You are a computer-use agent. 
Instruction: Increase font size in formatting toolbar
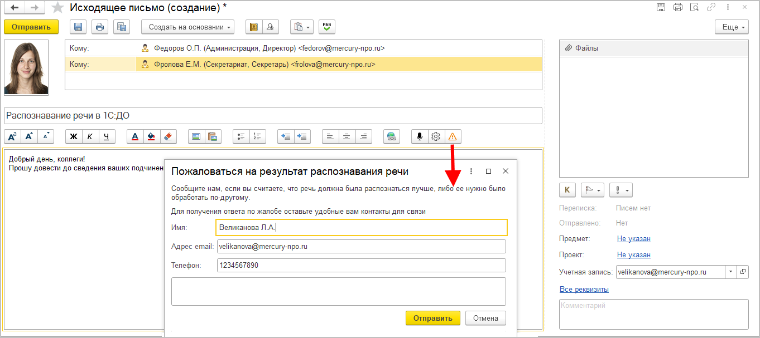29,136
